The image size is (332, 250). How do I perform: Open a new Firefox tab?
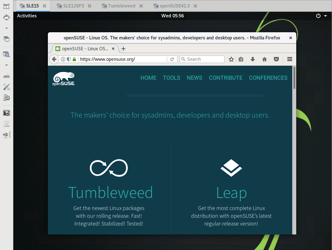click(123, 49)
